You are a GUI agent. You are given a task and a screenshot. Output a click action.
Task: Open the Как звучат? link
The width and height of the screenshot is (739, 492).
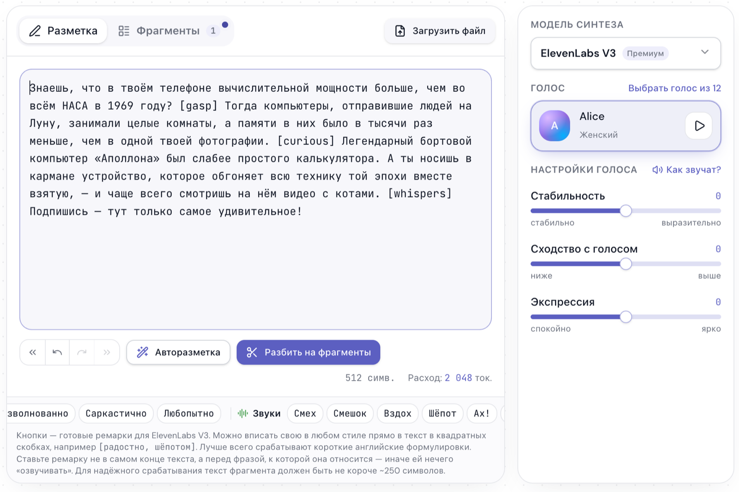tap(686, 170)
